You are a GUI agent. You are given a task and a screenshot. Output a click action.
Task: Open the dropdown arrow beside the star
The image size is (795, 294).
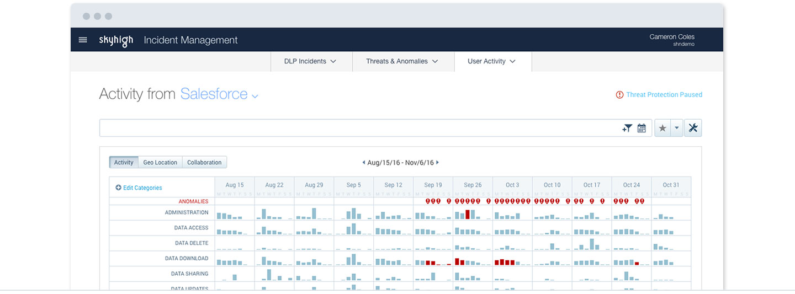click(x=677, y=128)
